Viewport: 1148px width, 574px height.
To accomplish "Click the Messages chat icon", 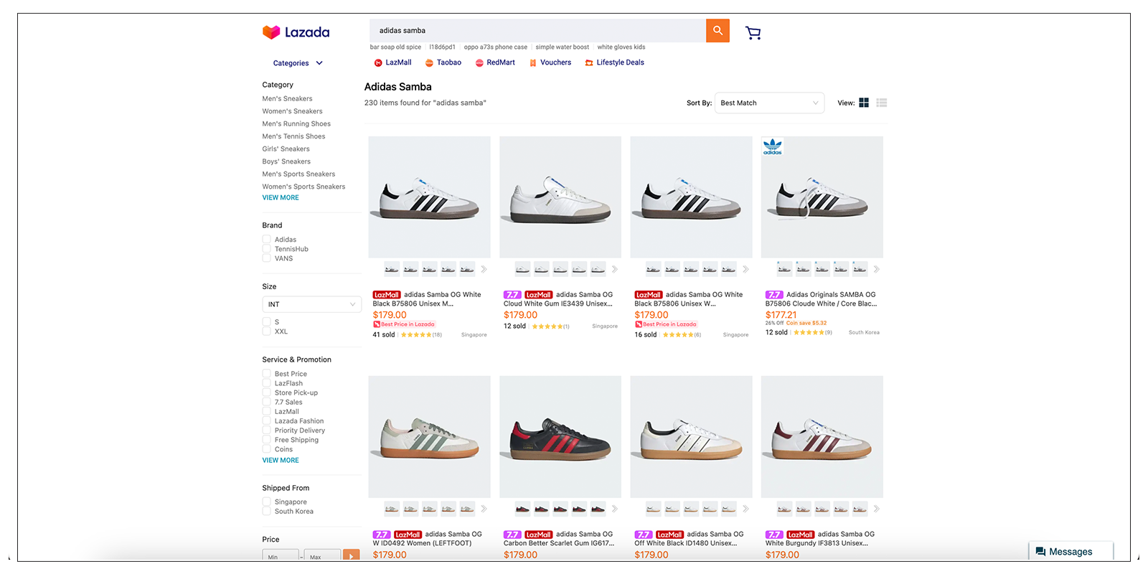I will pyautogui.click(x=1040, y=552).
